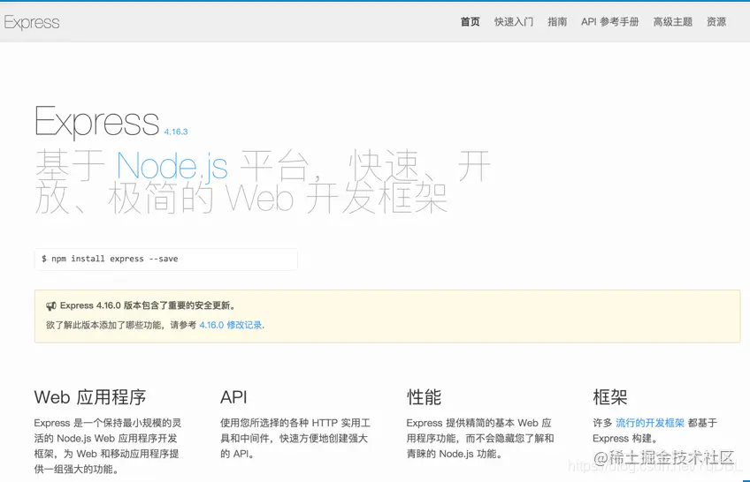Click the 框架 section heading

click(x=610, y=397)
